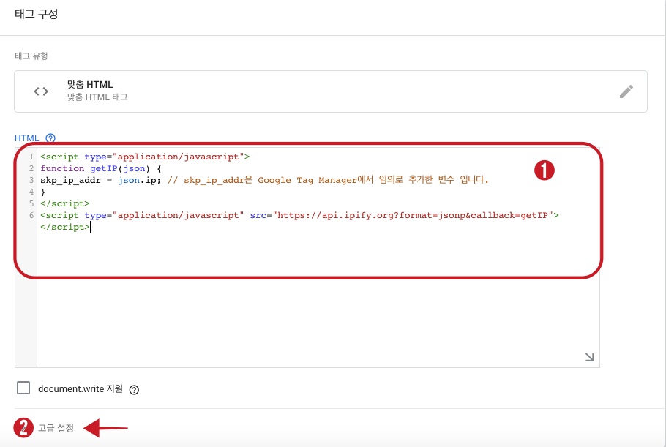Click the 태그 구성 heading
666x447 pixels.
pyautogui.click(x=36, y=14)
